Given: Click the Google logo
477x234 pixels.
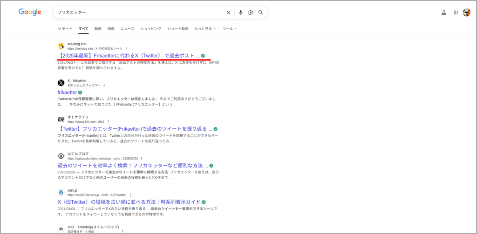Looking at the screenshot, I should pos(30,12).
